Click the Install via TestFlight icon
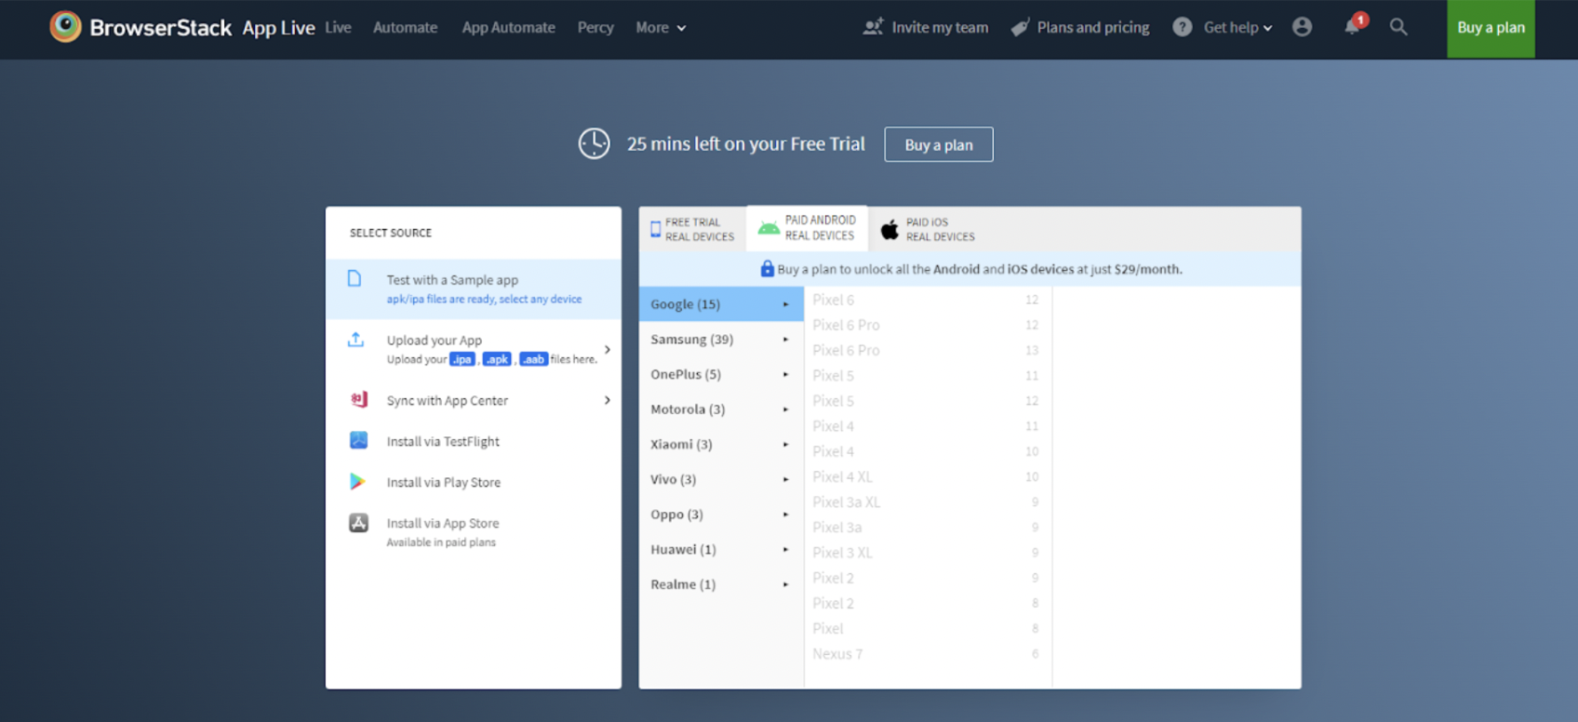The image size is (1578, 722). [x=358, y=441]
